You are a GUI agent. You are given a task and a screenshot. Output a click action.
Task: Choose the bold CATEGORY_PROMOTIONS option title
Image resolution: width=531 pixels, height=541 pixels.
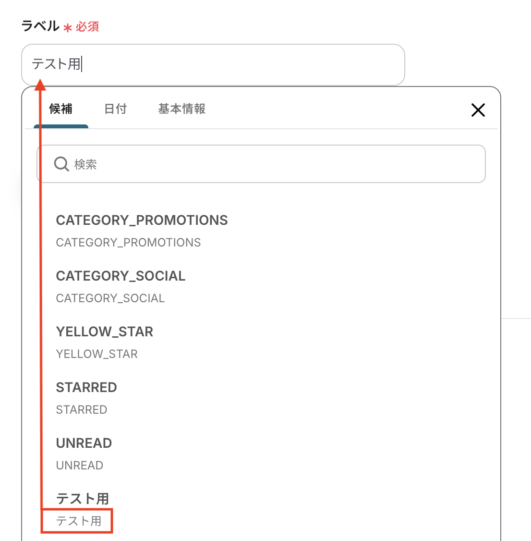(x=142, y=220)
